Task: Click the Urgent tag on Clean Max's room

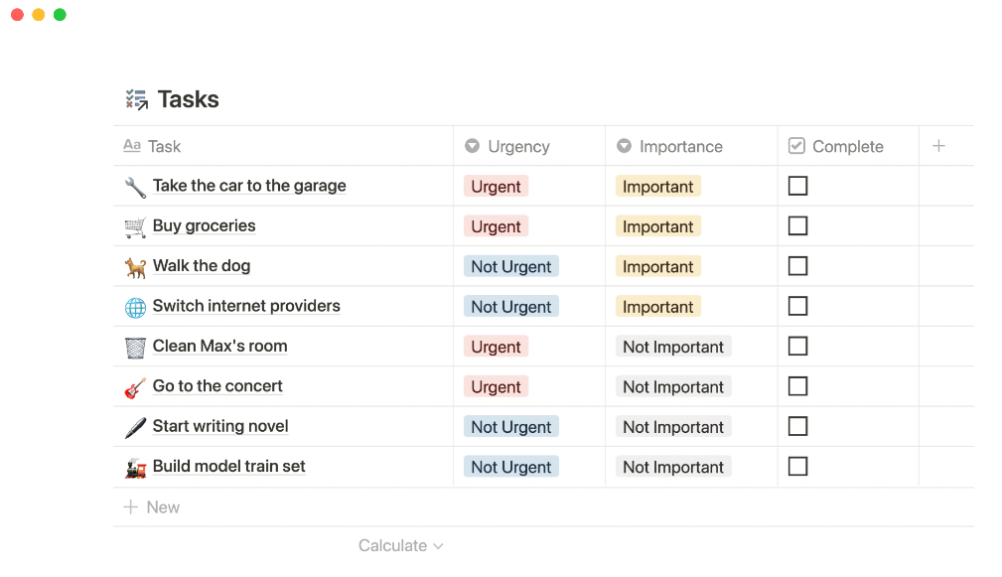Action: [495, 346]
